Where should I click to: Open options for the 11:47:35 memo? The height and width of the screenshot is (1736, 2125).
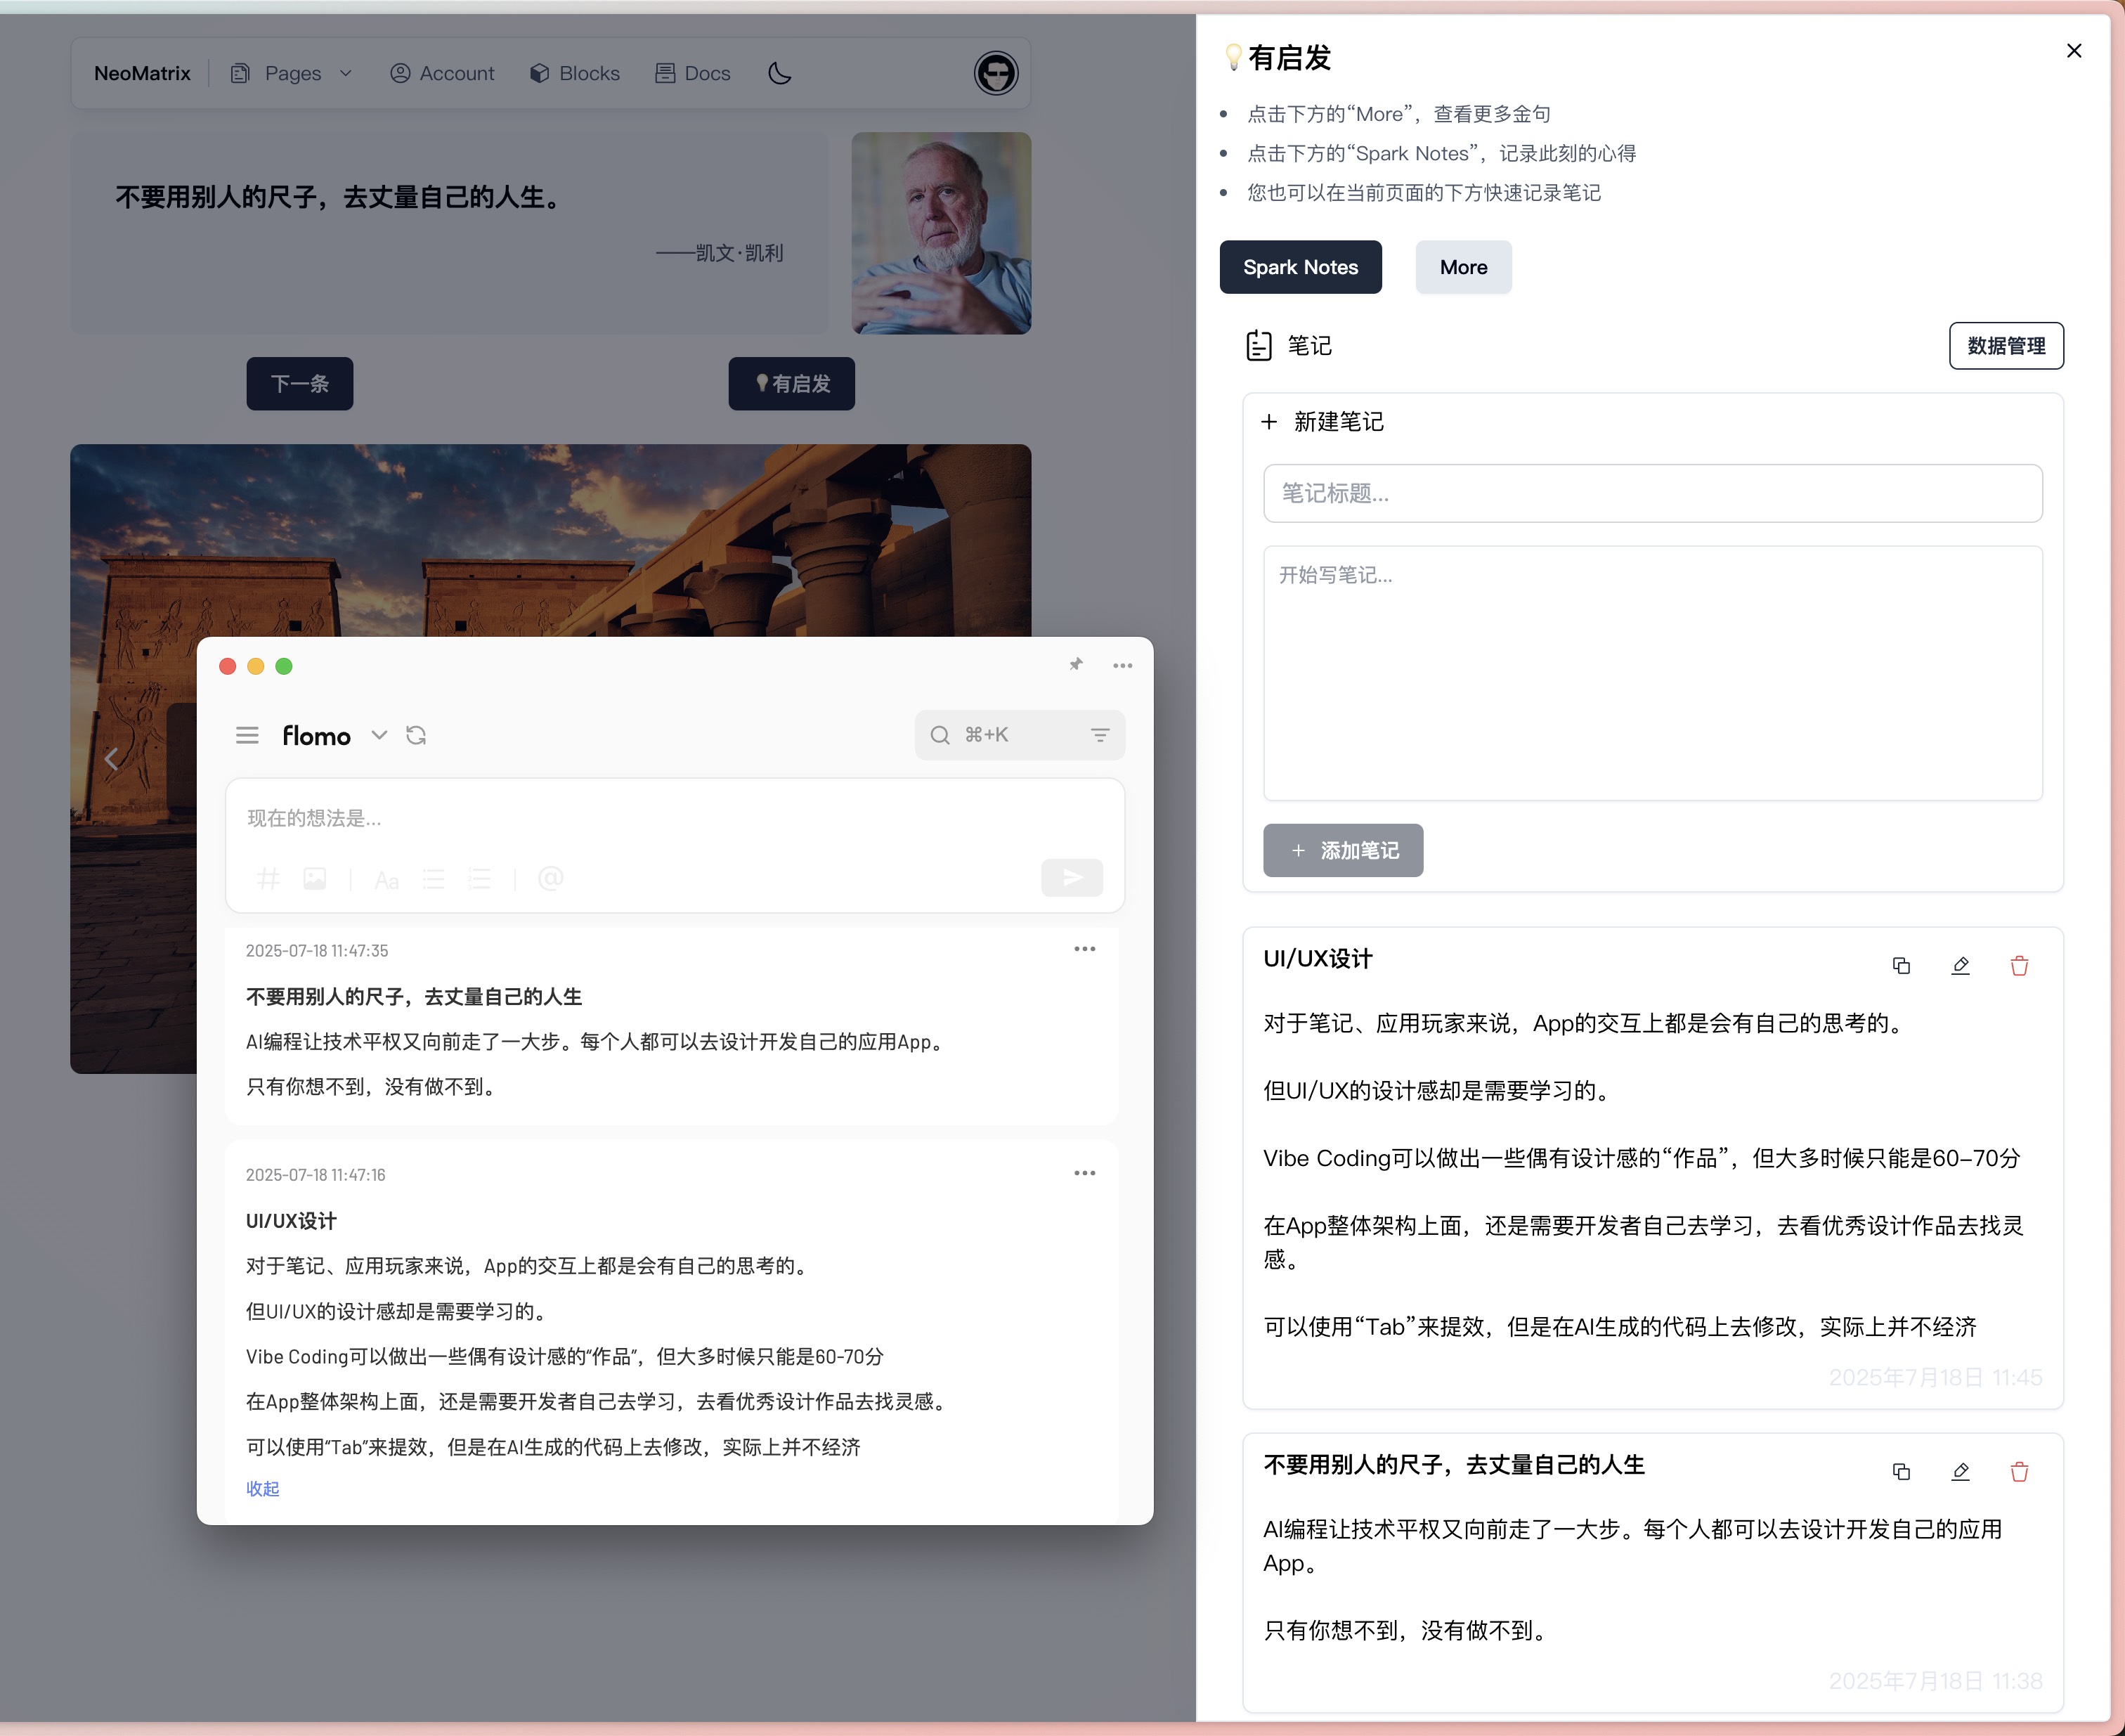point(1085,949)
